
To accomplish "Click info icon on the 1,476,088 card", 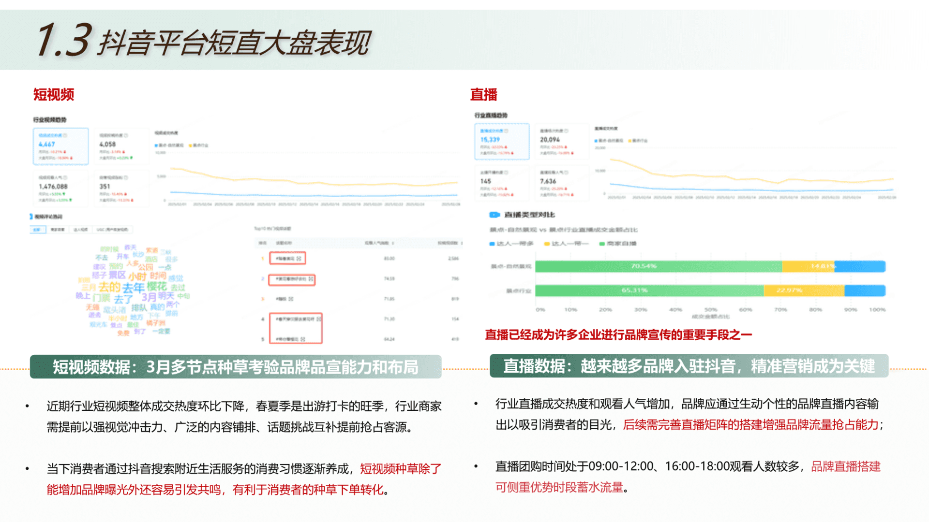I will [65, 177].
